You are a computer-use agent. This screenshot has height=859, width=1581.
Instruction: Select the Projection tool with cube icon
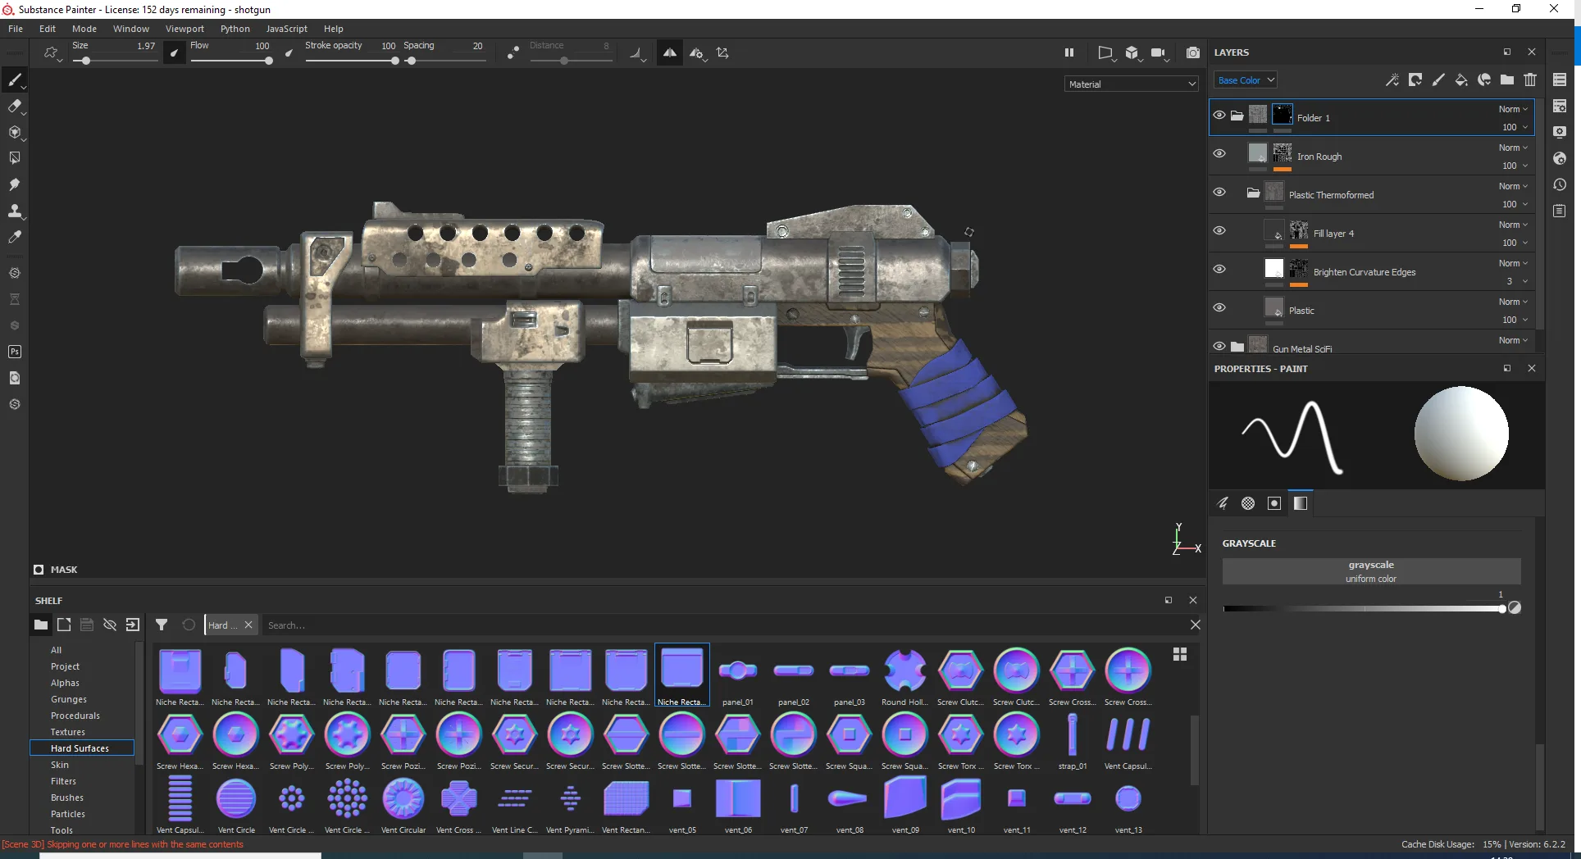(x=15, y=132)
